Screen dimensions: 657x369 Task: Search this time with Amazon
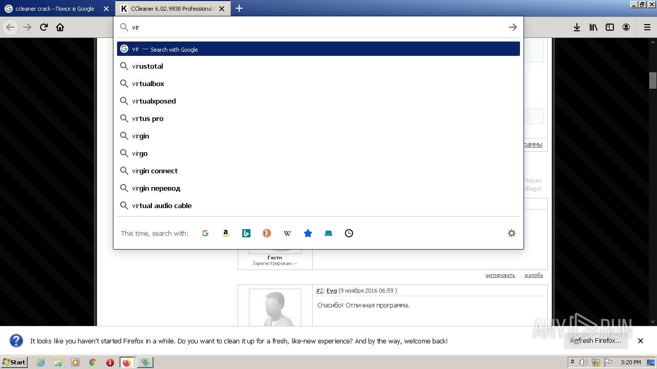pos(226,233)
